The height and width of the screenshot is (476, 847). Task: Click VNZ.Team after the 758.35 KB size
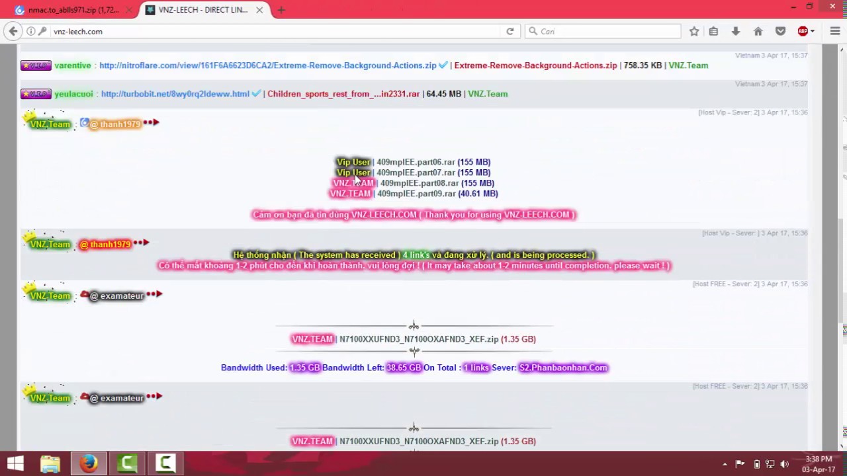point(688,65)
